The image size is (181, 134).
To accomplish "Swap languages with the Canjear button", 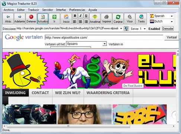I will [118, 19].
